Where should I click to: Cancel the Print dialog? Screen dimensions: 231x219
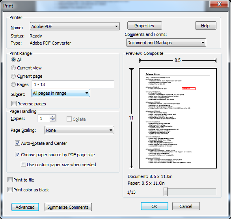186,206
